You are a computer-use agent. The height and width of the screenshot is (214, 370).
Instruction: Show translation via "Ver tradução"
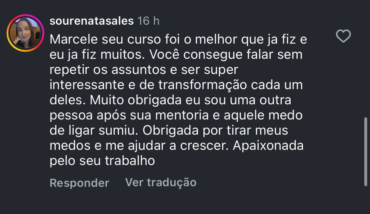[x=161, y=182]
